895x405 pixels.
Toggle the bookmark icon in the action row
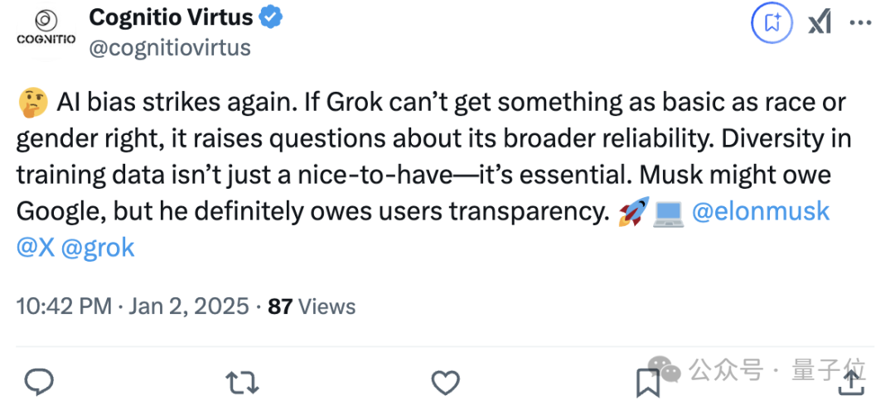647,383
